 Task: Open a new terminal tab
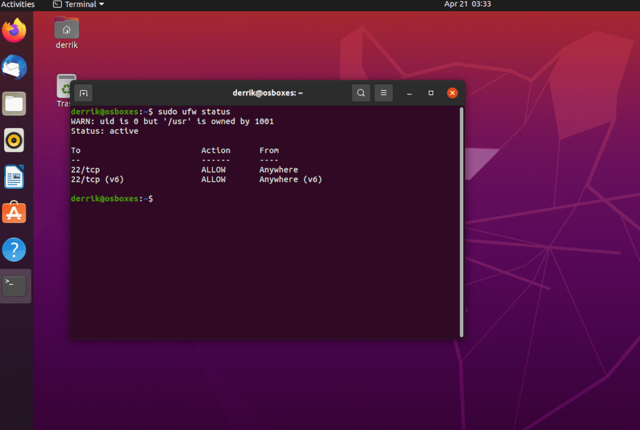tap(83, 93)
